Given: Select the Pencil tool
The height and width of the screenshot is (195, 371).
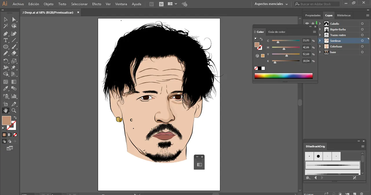Looking at the screenshot, I should [x=6, y=53].
